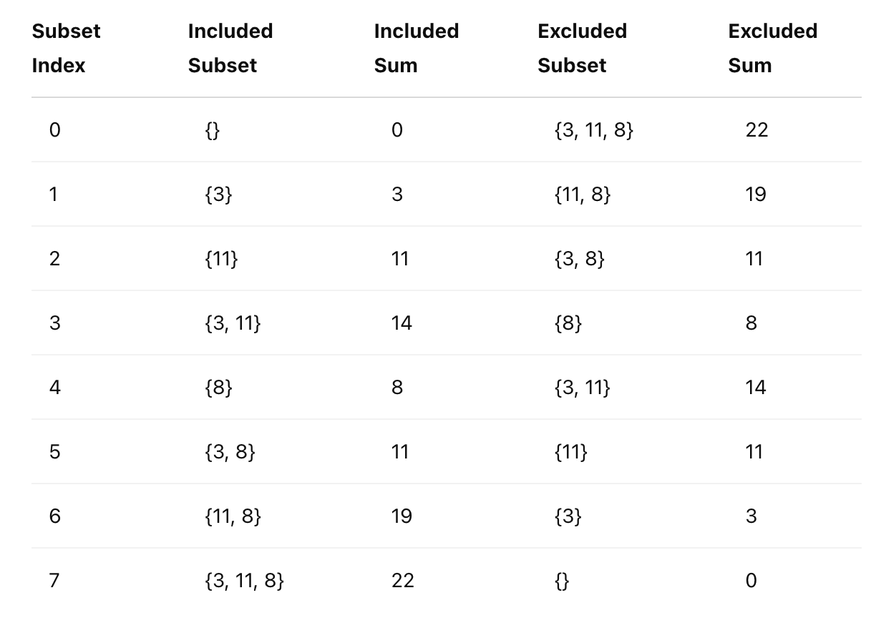Click the Included Sum column header
The image size is (876, 638).
coord(417,49)
